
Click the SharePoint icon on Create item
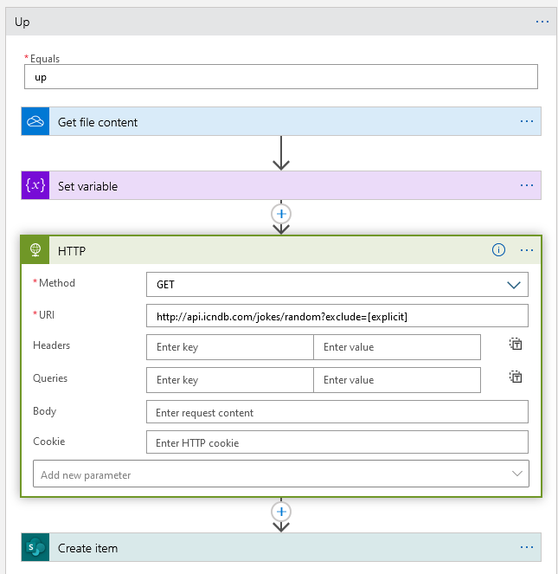click(35, 548)
